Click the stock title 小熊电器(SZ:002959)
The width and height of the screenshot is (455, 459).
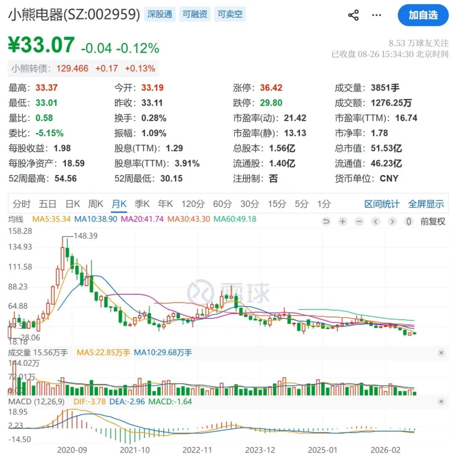74,14
